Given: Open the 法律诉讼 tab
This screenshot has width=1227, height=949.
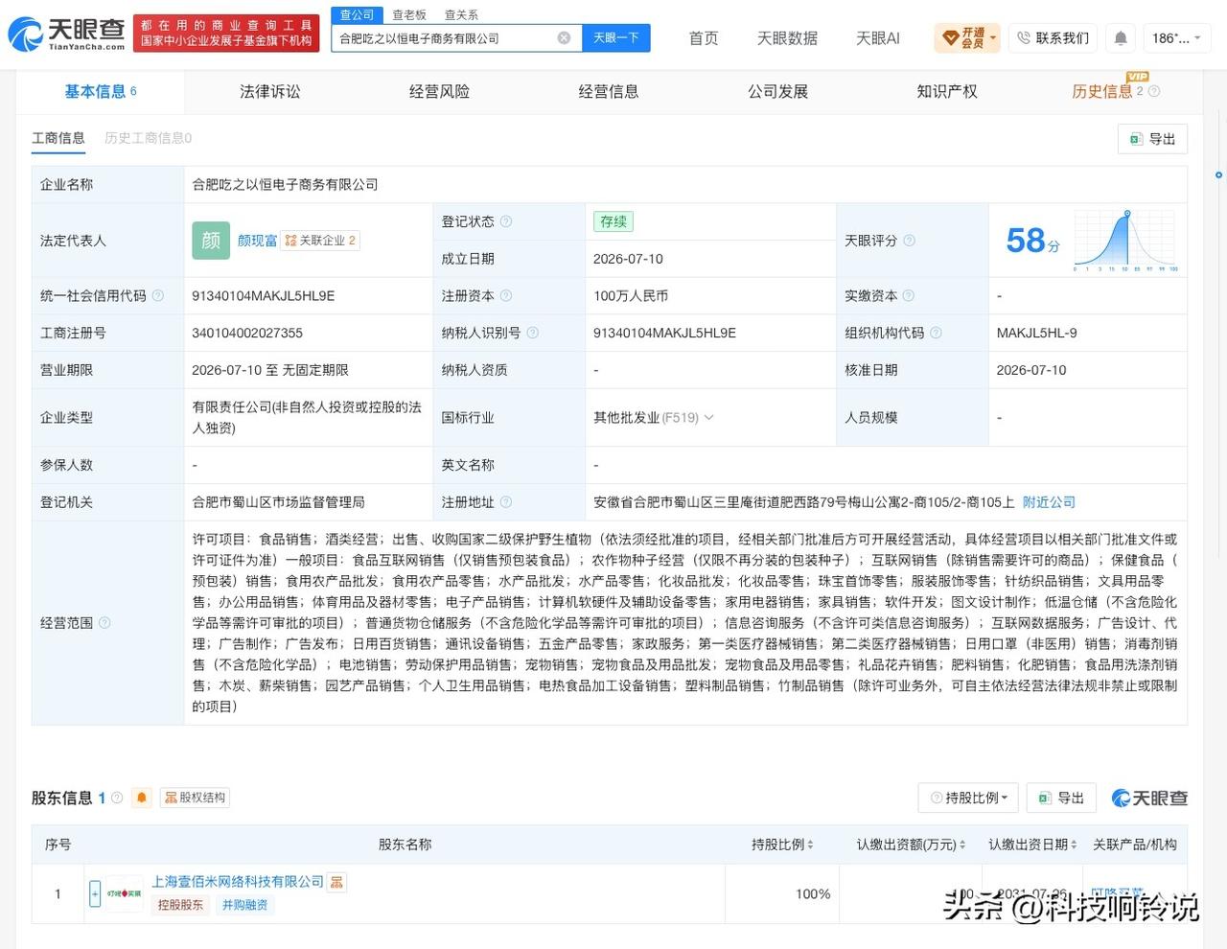Looking at the screenshot, I should click(269, 92).
